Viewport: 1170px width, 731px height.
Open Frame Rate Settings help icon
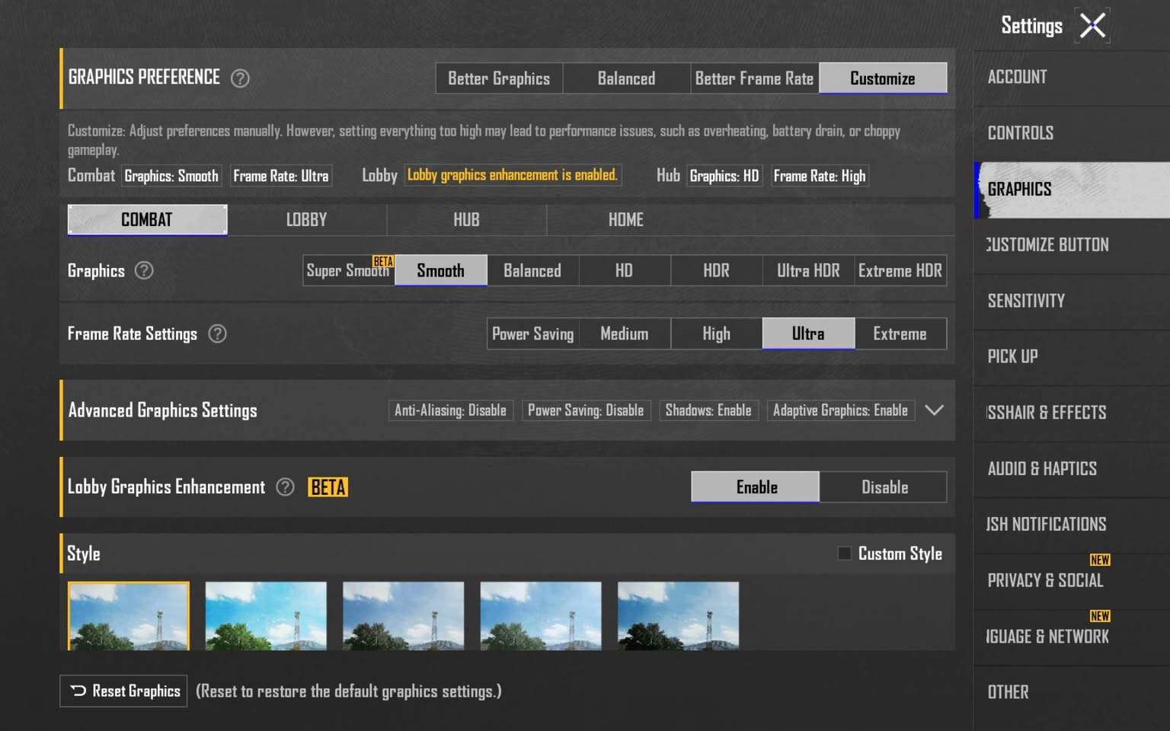coord(217,334)
